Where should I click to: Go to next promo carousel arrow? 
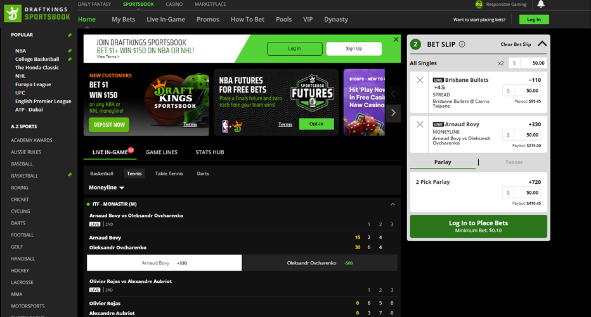click(393, 112)
